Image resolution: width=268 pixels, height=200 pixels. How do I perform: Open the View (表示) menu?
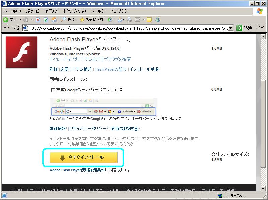51,11
